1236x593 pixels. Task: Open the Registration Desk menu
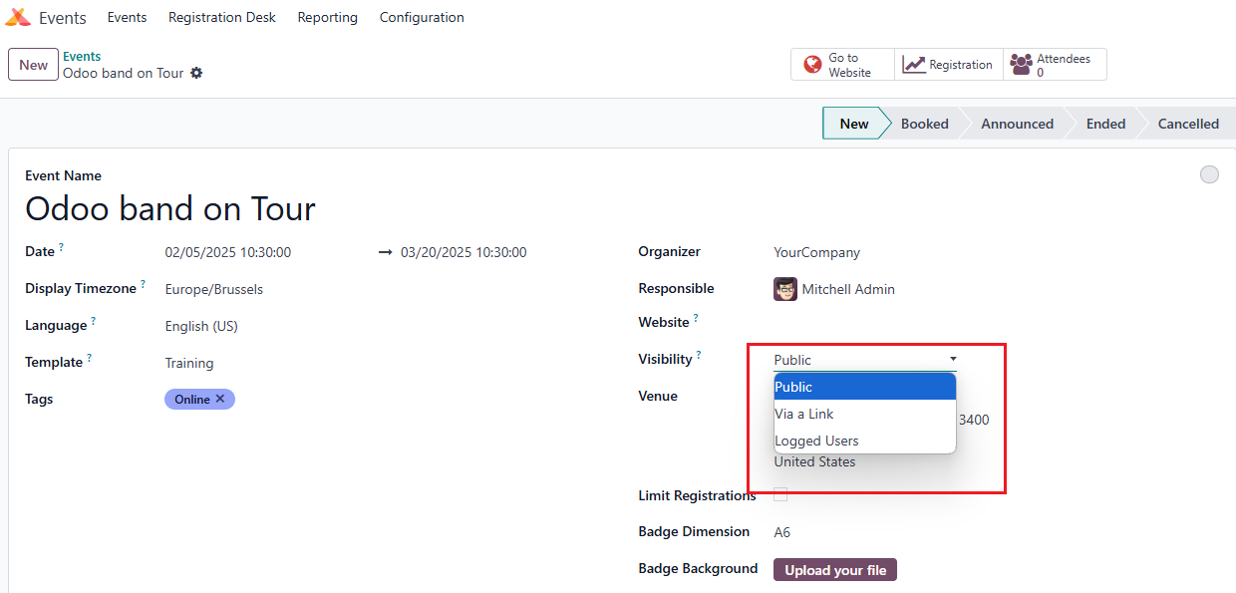(222, 17)
